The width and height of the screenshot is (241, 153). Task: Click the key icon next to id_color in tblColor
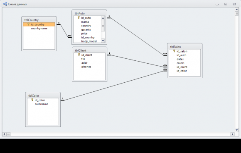(x=32, y=100)
